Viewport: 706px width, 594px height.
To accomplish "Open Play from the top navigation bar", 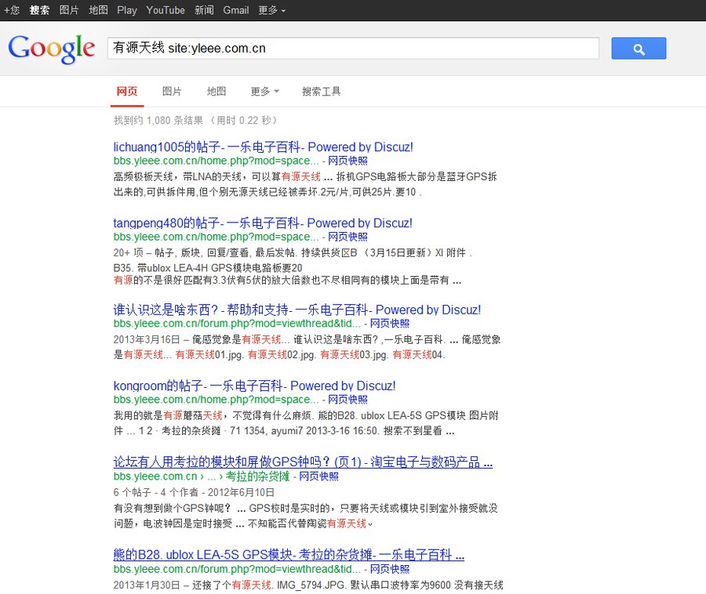I will [x=127, y=10].
